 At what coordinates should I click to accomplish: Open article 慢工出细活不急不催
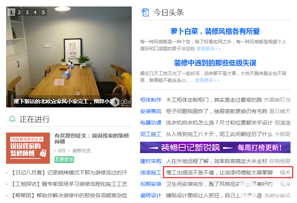click(x=219, y=173)
